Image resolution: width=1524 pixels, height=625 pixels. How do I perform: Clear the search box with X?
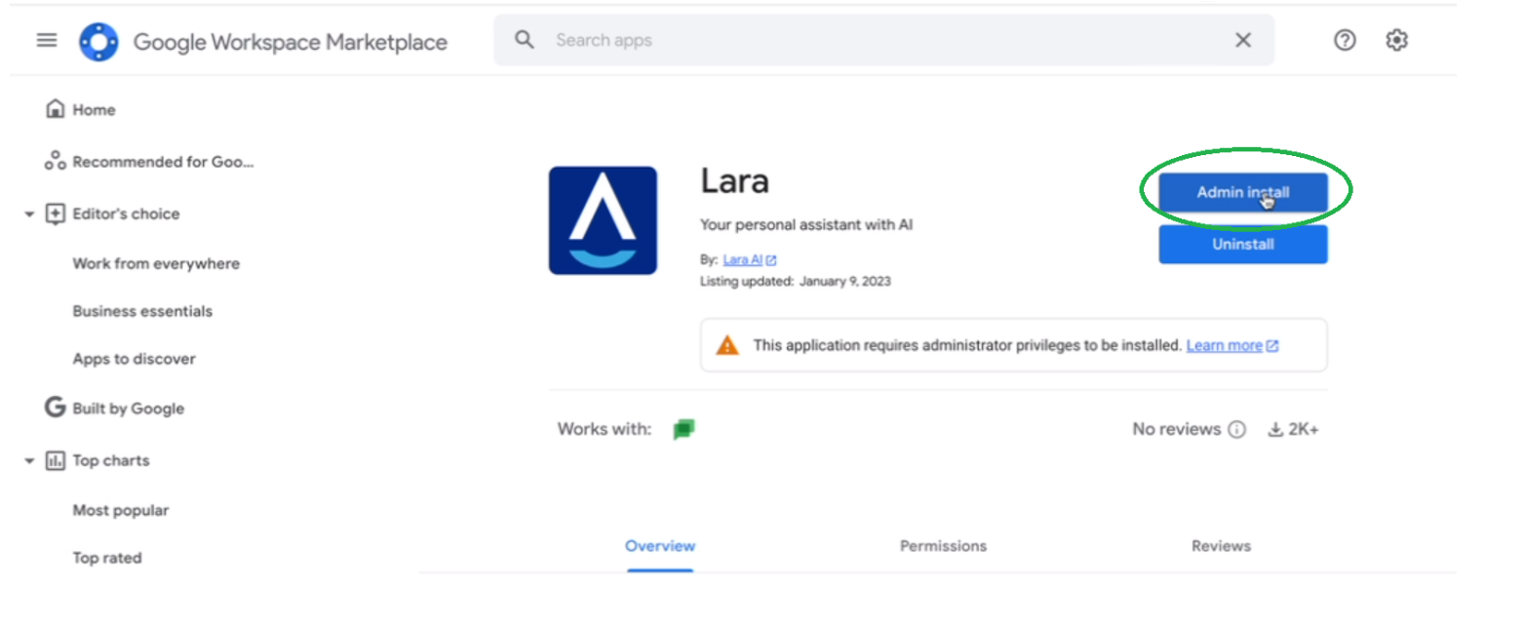pyautogui.click(x=1243, y=40)
